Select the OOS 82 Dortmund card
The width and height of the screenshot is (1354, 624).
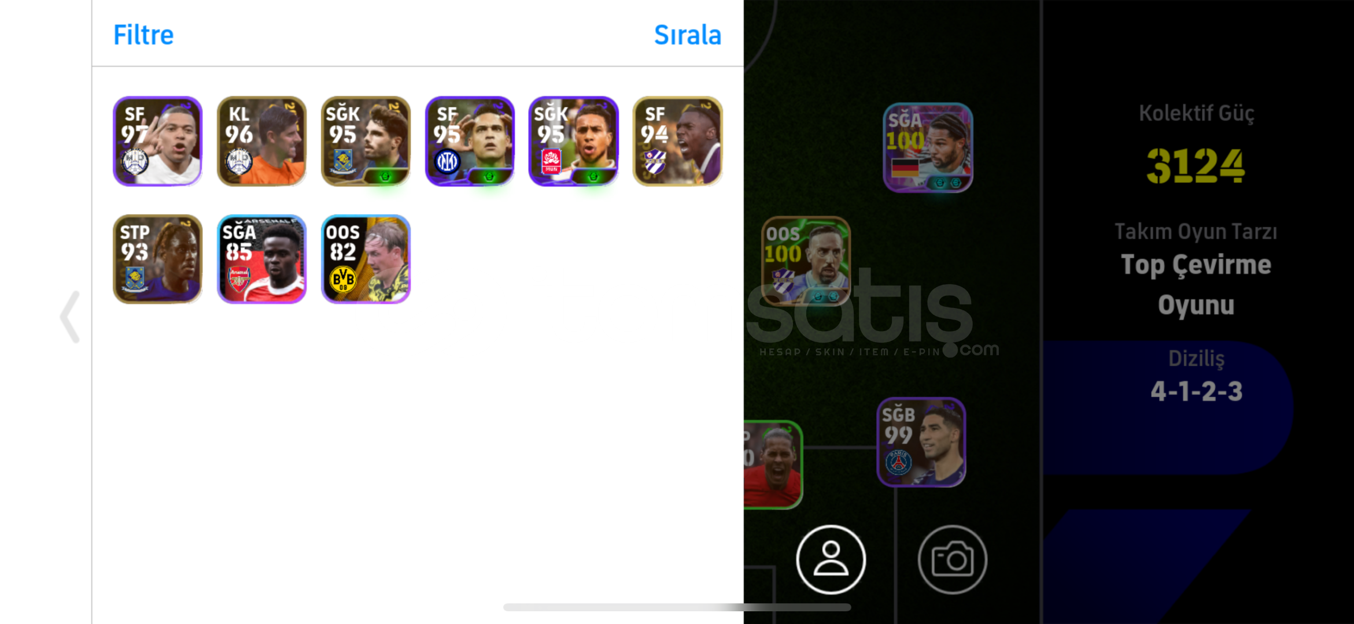click(x=366, y=259)
